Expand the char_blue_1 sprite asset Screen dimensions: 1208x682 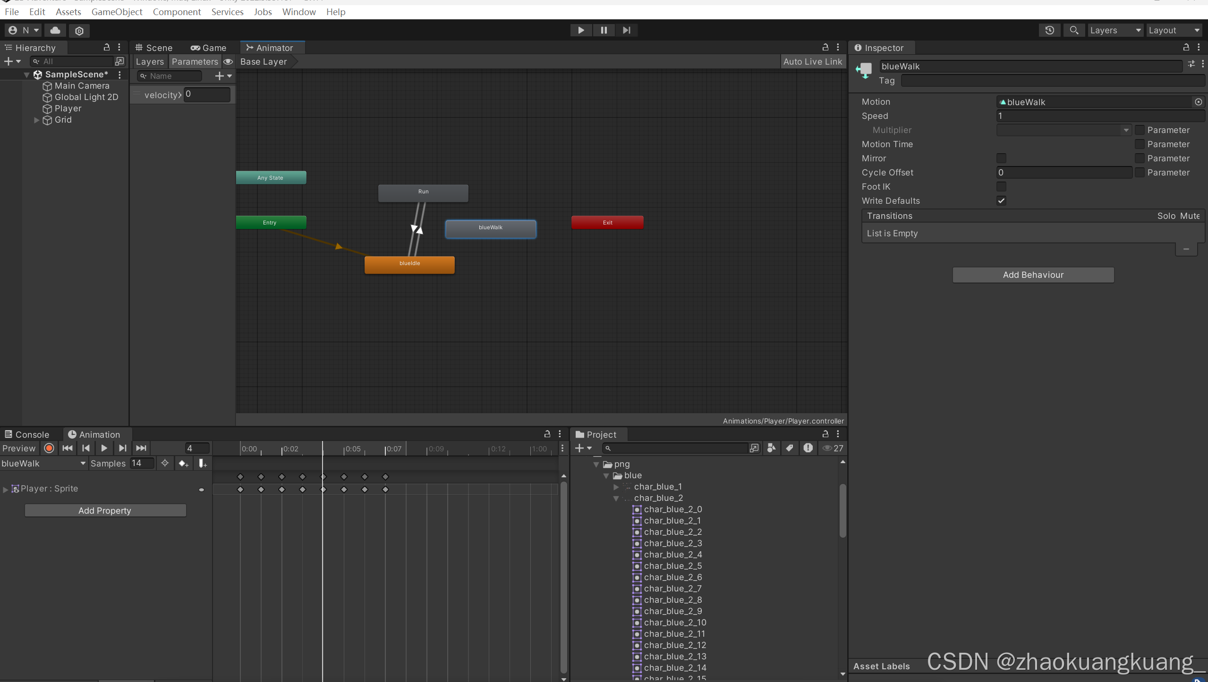(616, 487)
